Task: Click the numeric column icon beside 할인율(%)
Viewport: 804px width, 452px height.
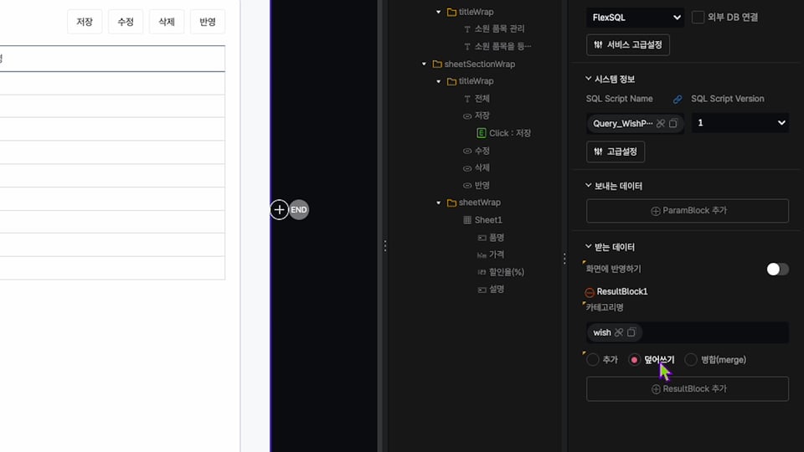Action: [x=482, y=272]
